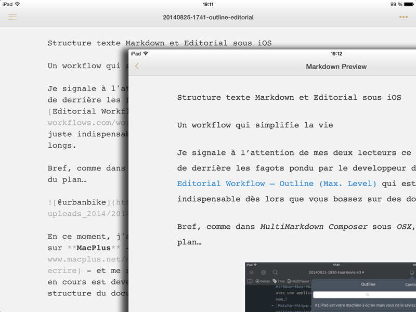Screen dimensions: 416x312
Task: Click the italic "OSX" in the preview
Action: (405, 227)
